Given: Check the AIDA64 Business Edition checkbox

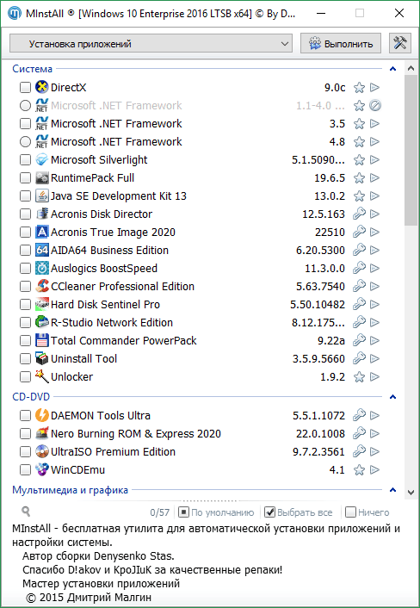Looking at the screenshot, I should pos(25,250).
